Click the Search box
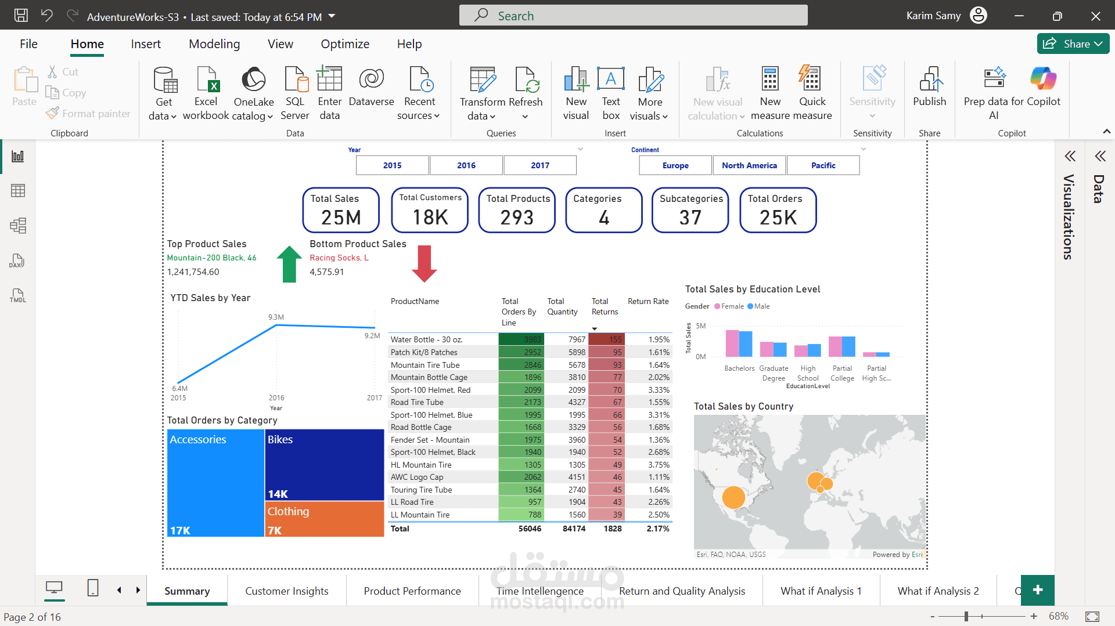Image resolution: width=1115 pixels, height=626 pixels. coord(633,16)
